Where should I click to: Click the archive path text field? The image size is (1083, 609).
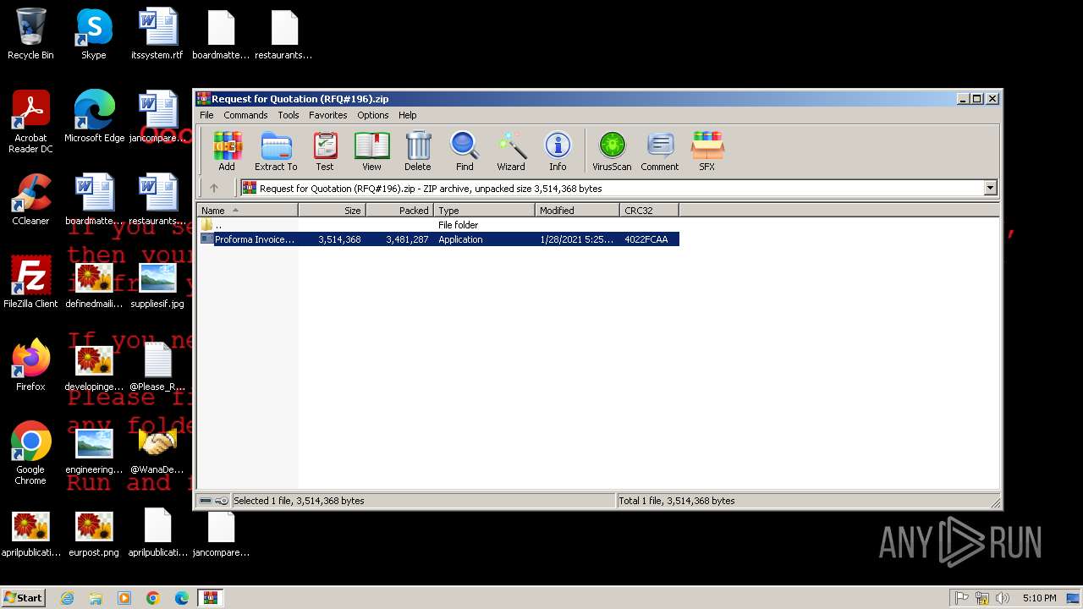click(x=611, y=188)
